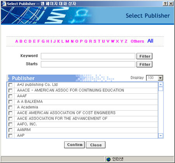The width and height of the screenshot is (175, 163).
Task: Filter publishers by letter L
Action: tap(63, 41)
